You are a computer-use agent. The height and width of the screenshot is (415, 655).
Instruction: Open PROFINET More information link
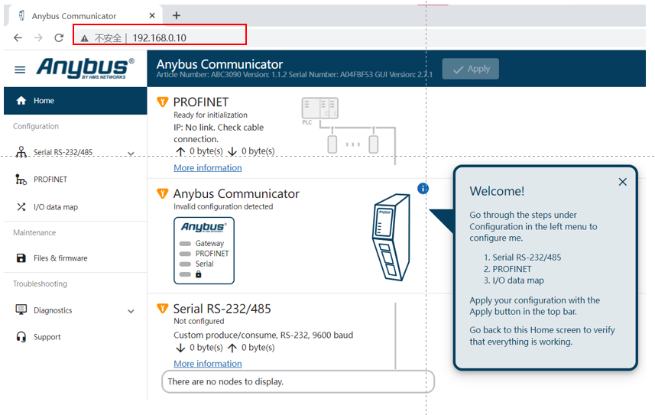pos(208,167)
